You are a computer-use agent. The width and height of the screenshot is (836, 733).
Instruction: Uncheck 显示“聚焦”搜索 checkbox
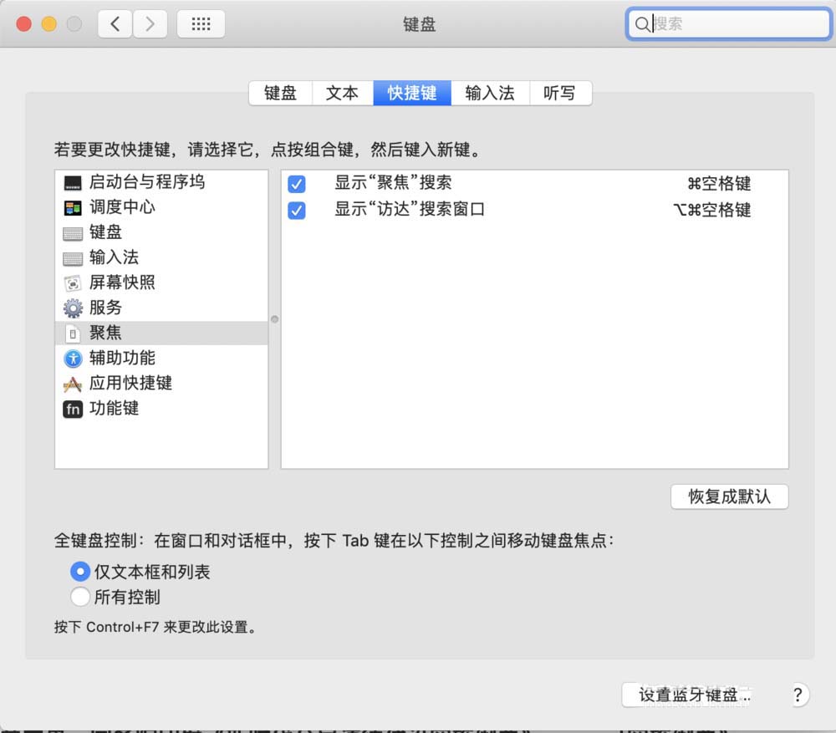[x=296, y=185]
